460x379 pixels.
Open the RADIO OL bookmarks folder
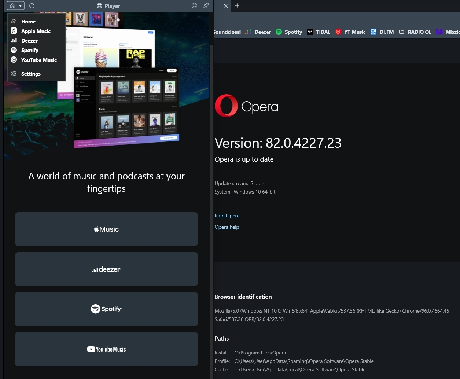(415, 32)
